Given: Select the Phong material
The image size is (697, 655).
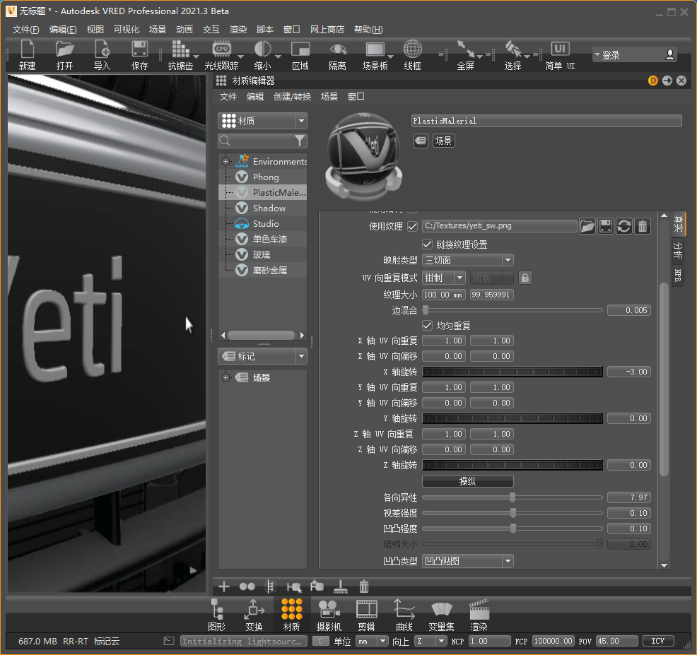Looking at the screenshot, I should 266,177.
